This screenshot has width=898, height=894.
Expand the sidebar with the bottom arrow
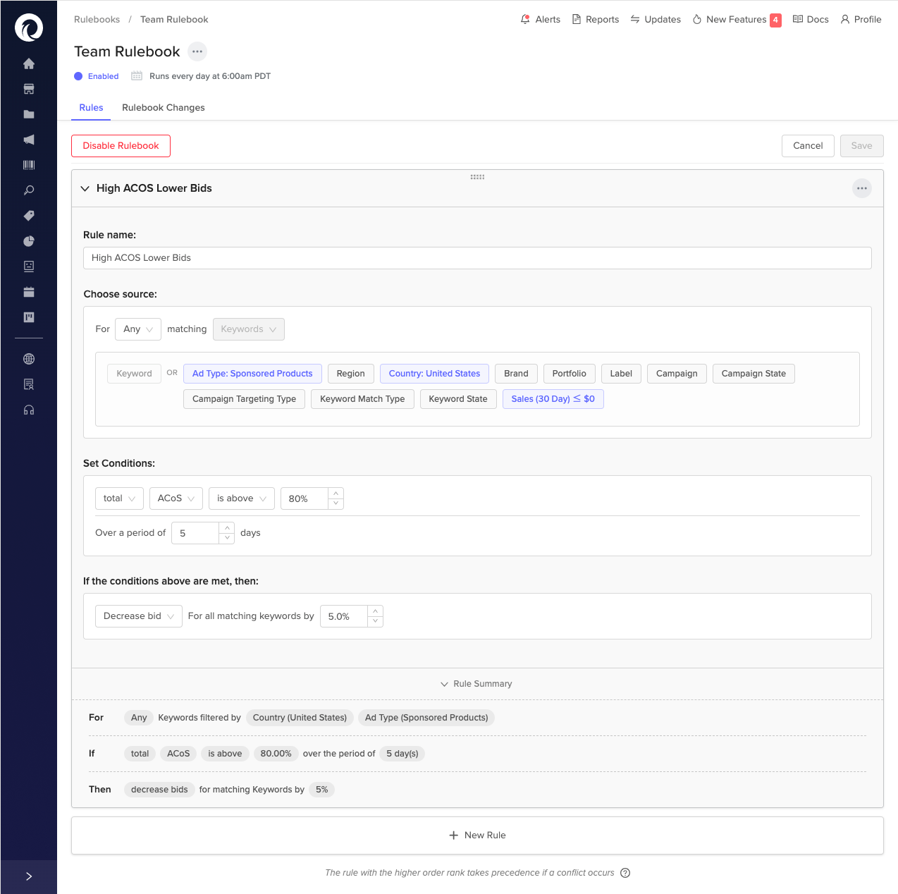point(29,876)
